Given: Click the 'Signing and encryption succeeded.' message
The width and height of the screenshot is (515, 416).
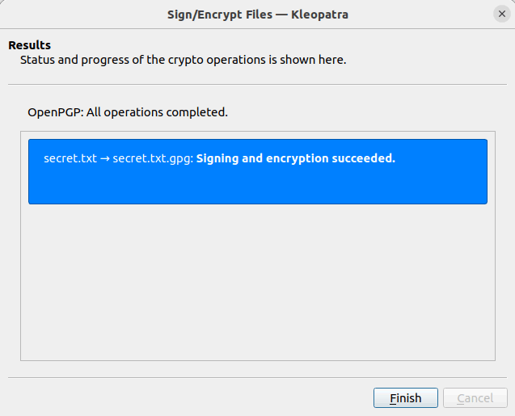Looking at the screenshot, I should [x=295, y=158].
